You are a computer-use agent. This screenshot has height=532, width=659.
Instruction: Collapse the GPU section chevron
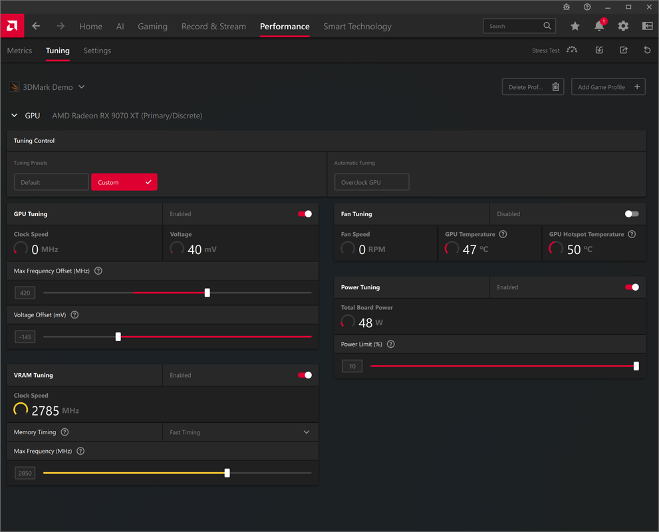tap(14, 115)
